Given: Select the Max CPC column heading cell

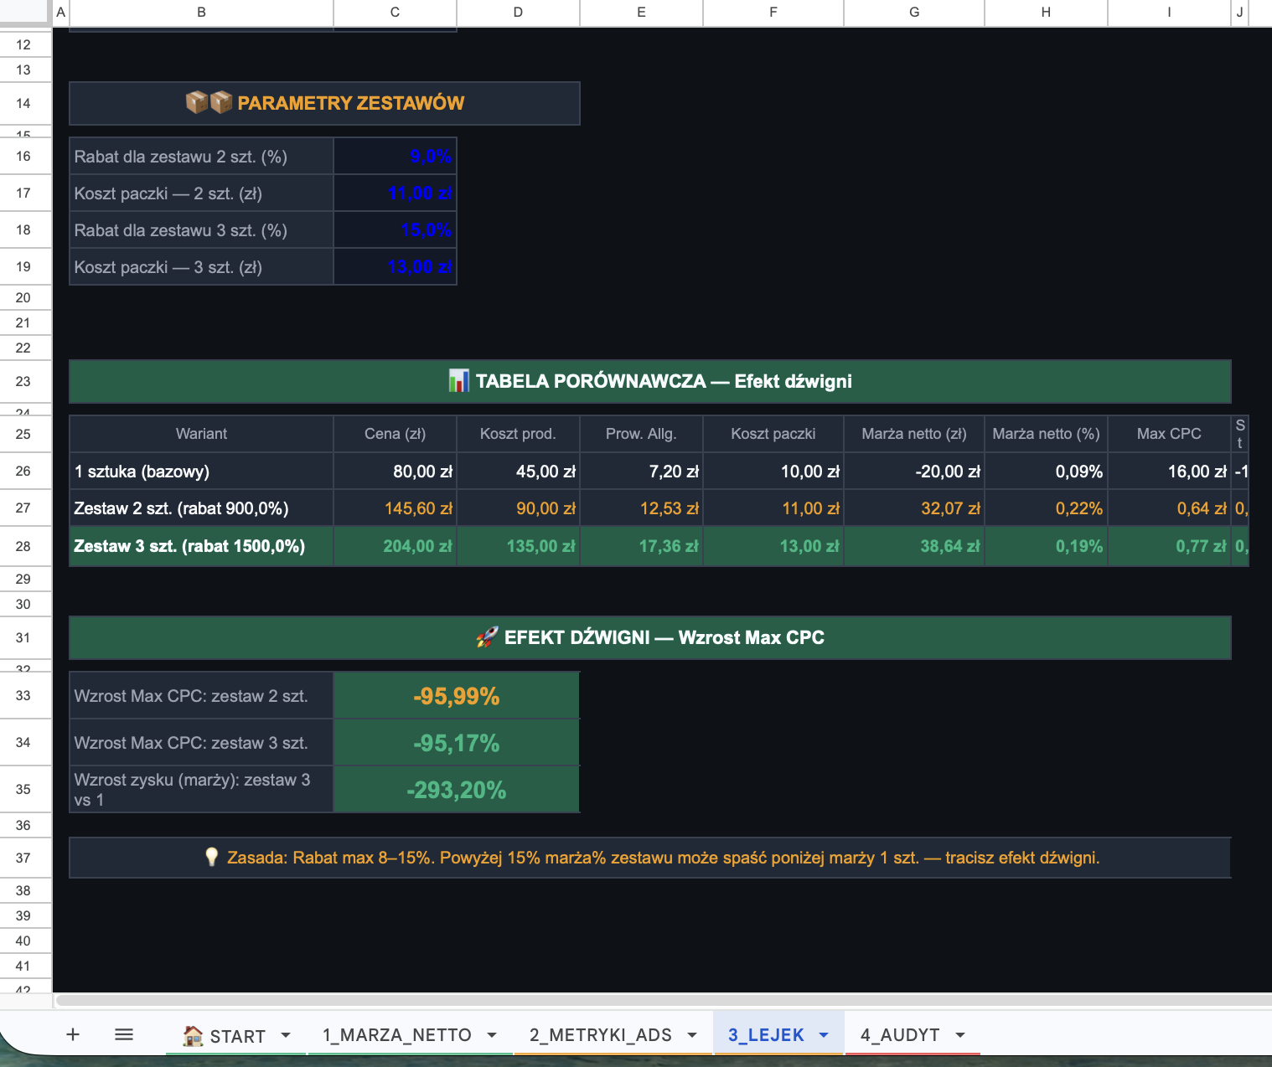Looking at the screenshot, I should tap(1168, 434).
